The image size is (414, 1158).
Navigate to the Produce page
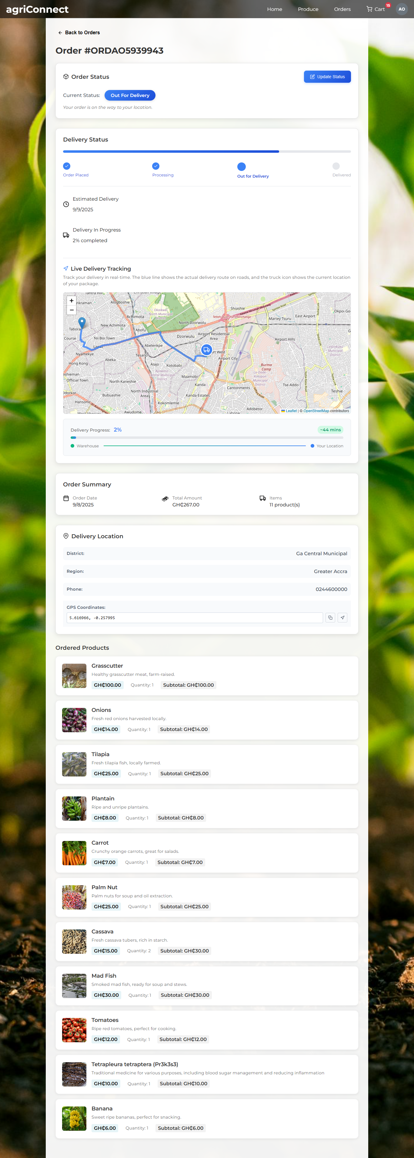(308, 9)
